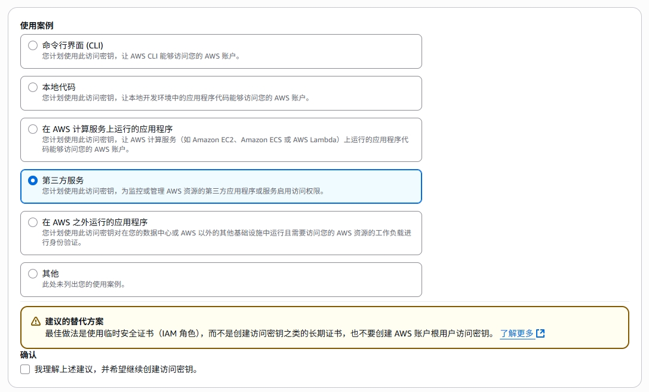The height and width of the screenshot is (392, 649).
Task: Click the 使用案例 section heading
Action: pyautogui.click(x=37, y=26)
